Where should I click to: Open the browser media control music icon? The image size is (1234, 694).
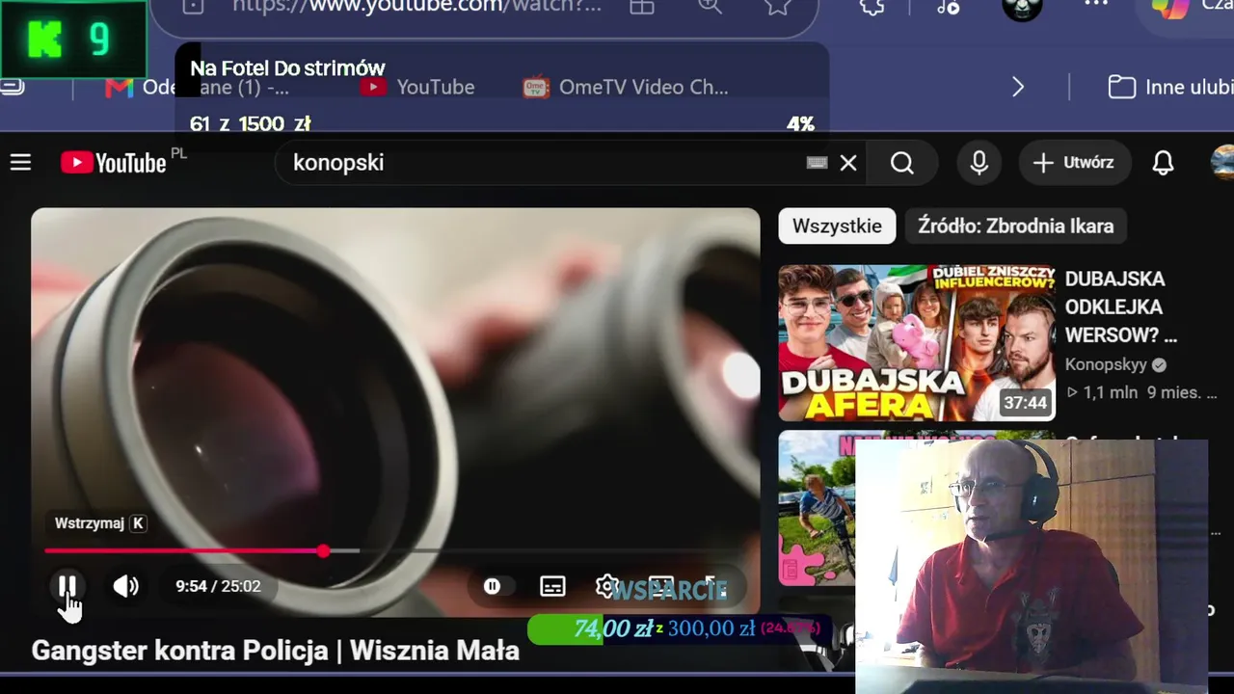pyautogui.click(x=948, y=6)
